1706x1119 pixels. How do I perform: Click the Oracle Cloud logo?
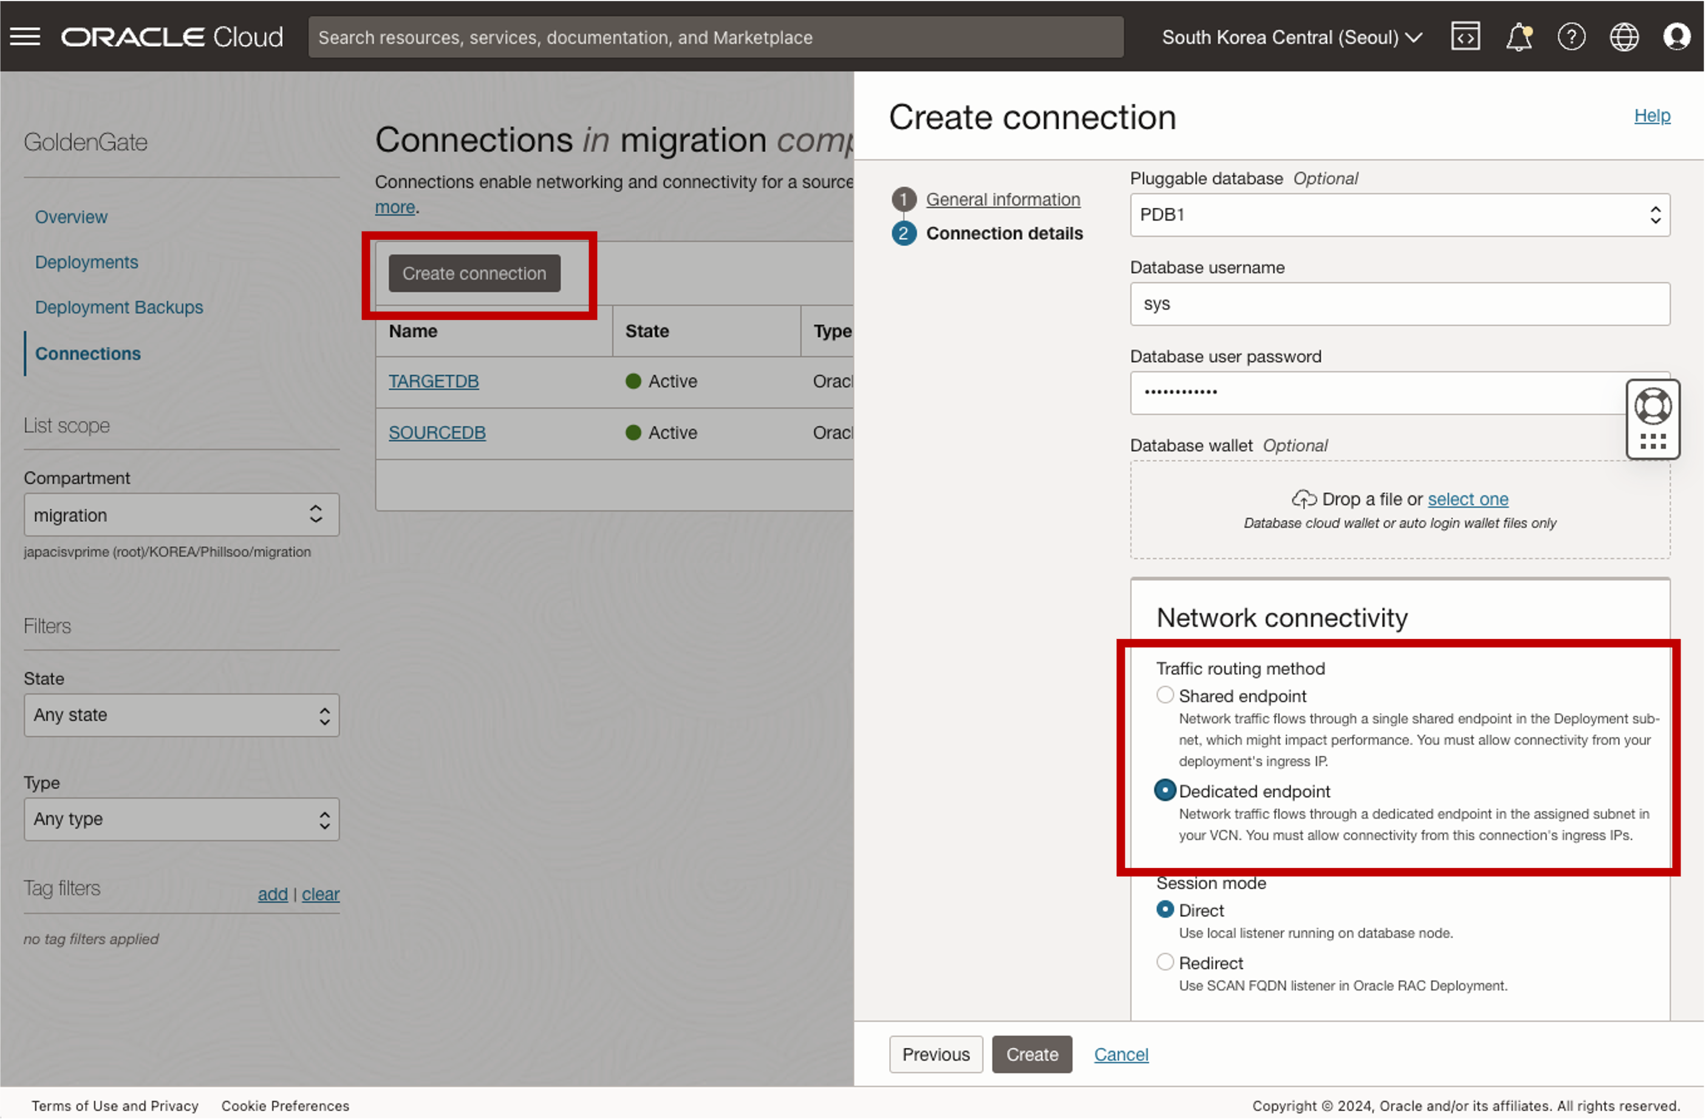172,36
